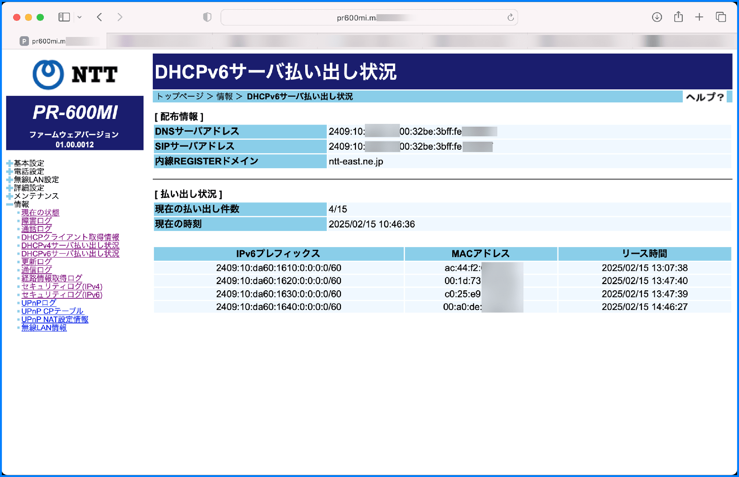The image size is (739, 477).
Task: Open the Share icon menu
Action: point(678,17)
